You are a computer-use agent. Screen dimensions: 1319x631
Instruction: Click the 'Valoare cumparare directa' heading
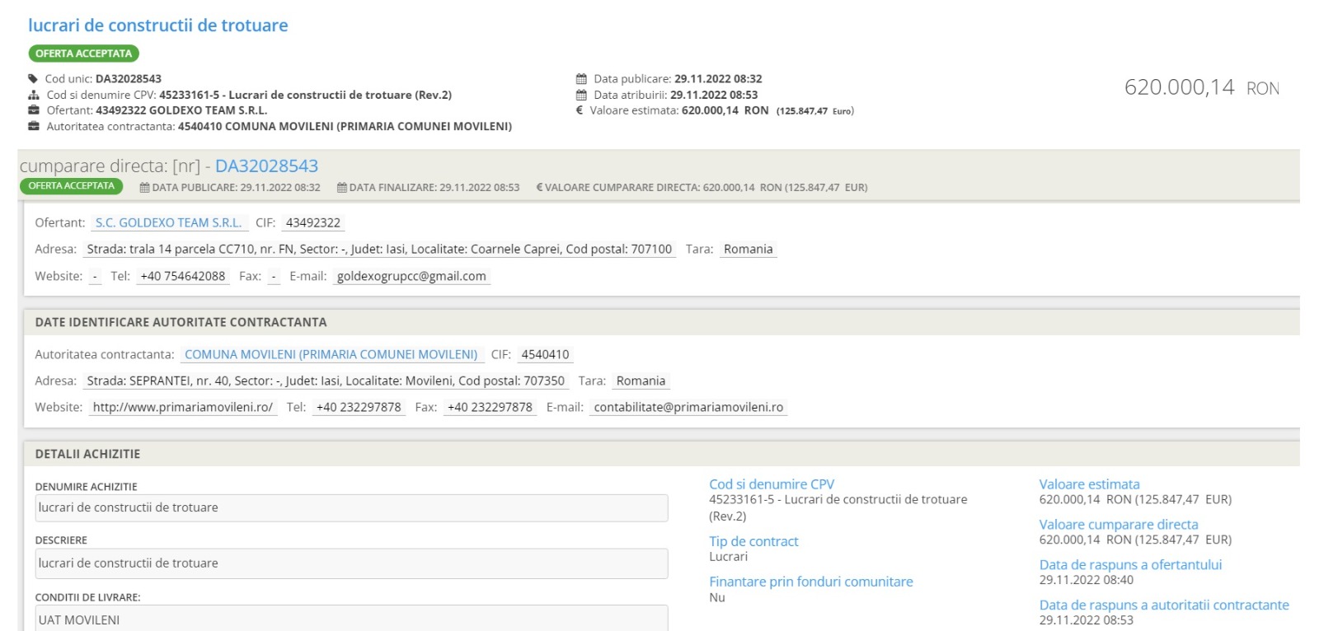click(1119, 524)
